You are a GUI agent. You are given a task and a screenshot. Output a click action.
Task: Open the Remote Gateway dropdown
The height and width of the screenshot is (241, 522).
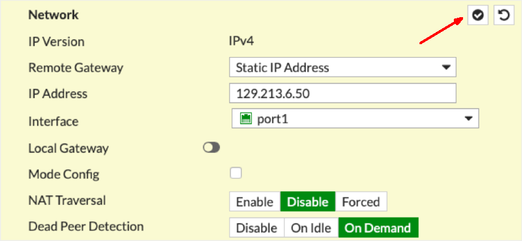coord(343,67)
